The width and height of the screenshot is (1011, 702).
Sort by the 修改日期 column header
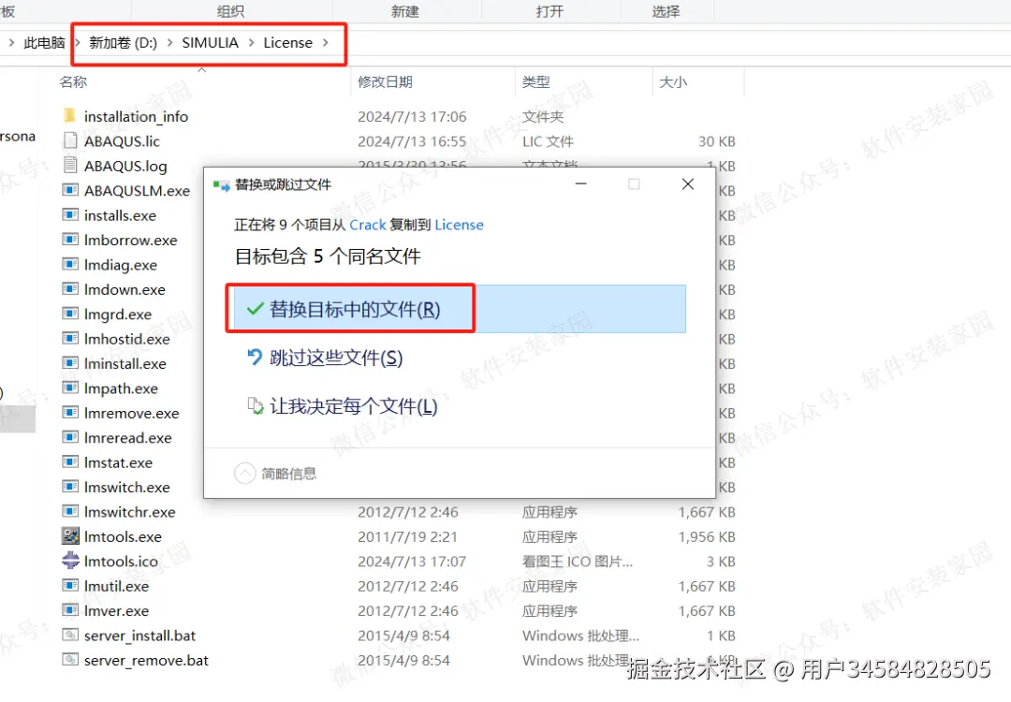[x=385, y=81]
